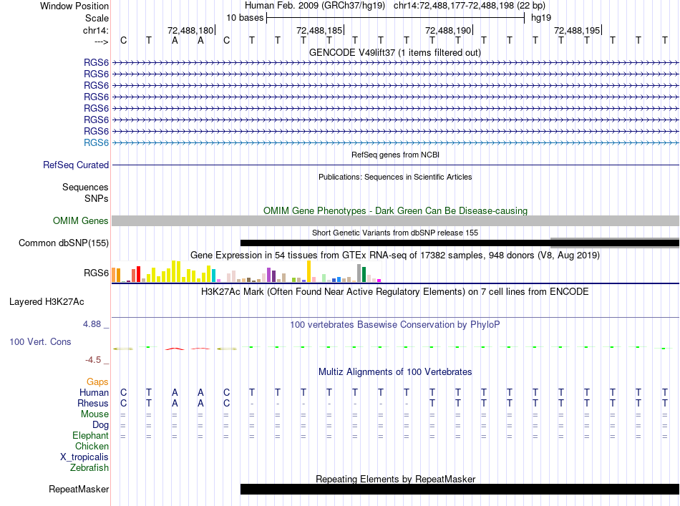Click the 'Rhesus' alignment row label
The height and width of the screenshot is (506, 680).
tap(93, 403)
